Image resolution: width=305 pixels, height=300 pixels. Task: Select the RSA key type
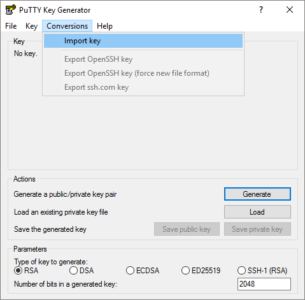point(26,271)
